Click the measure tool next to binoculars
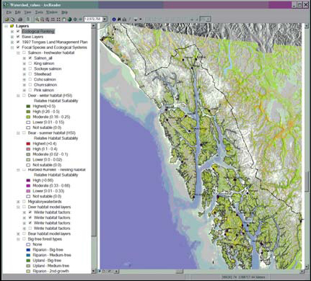311x281 pixels. click(x=124, y=19)
